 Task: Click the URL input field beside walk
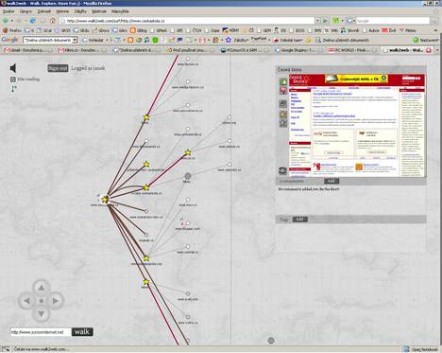click(x=41, y=332)
